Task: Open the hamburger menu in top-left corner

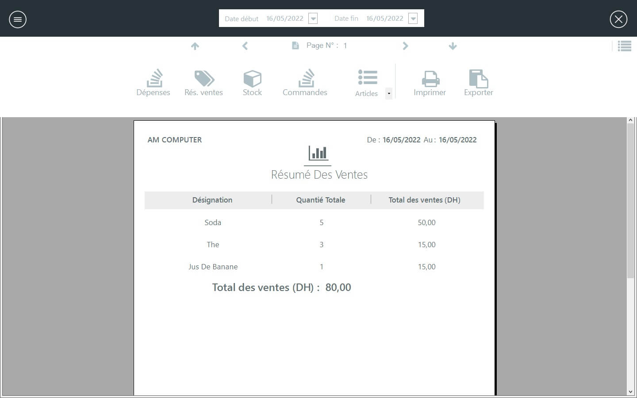Action: pyautogui.click(x=18, y=19)
